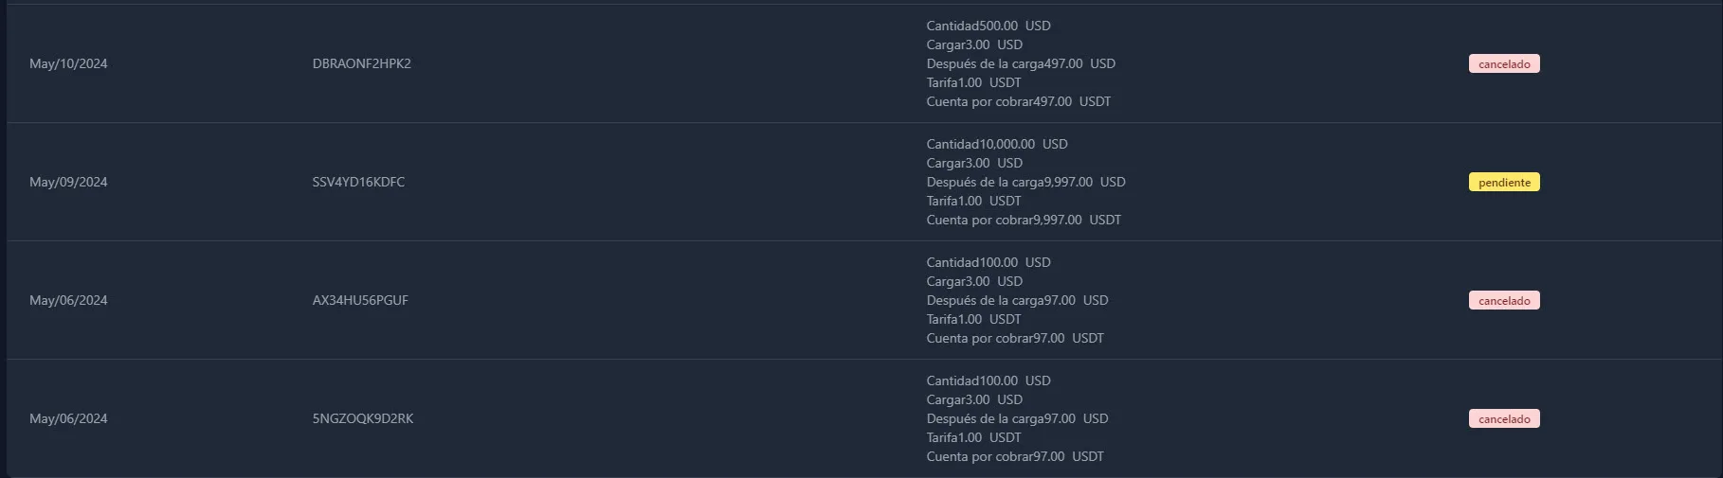Click cancelado status for transaction 5NGZOQK9D2RK
Screen dimensions: 1723x478
point(1504,418)
